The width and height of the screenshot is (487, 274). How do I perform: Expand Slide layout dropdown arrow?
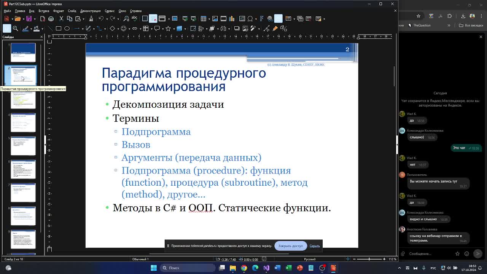(324, 19)
